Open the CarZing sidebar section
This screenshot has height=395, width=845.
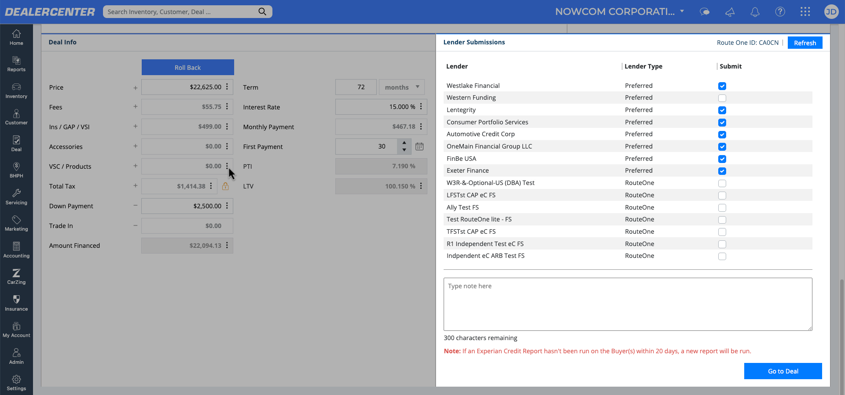tap(16, 276)
